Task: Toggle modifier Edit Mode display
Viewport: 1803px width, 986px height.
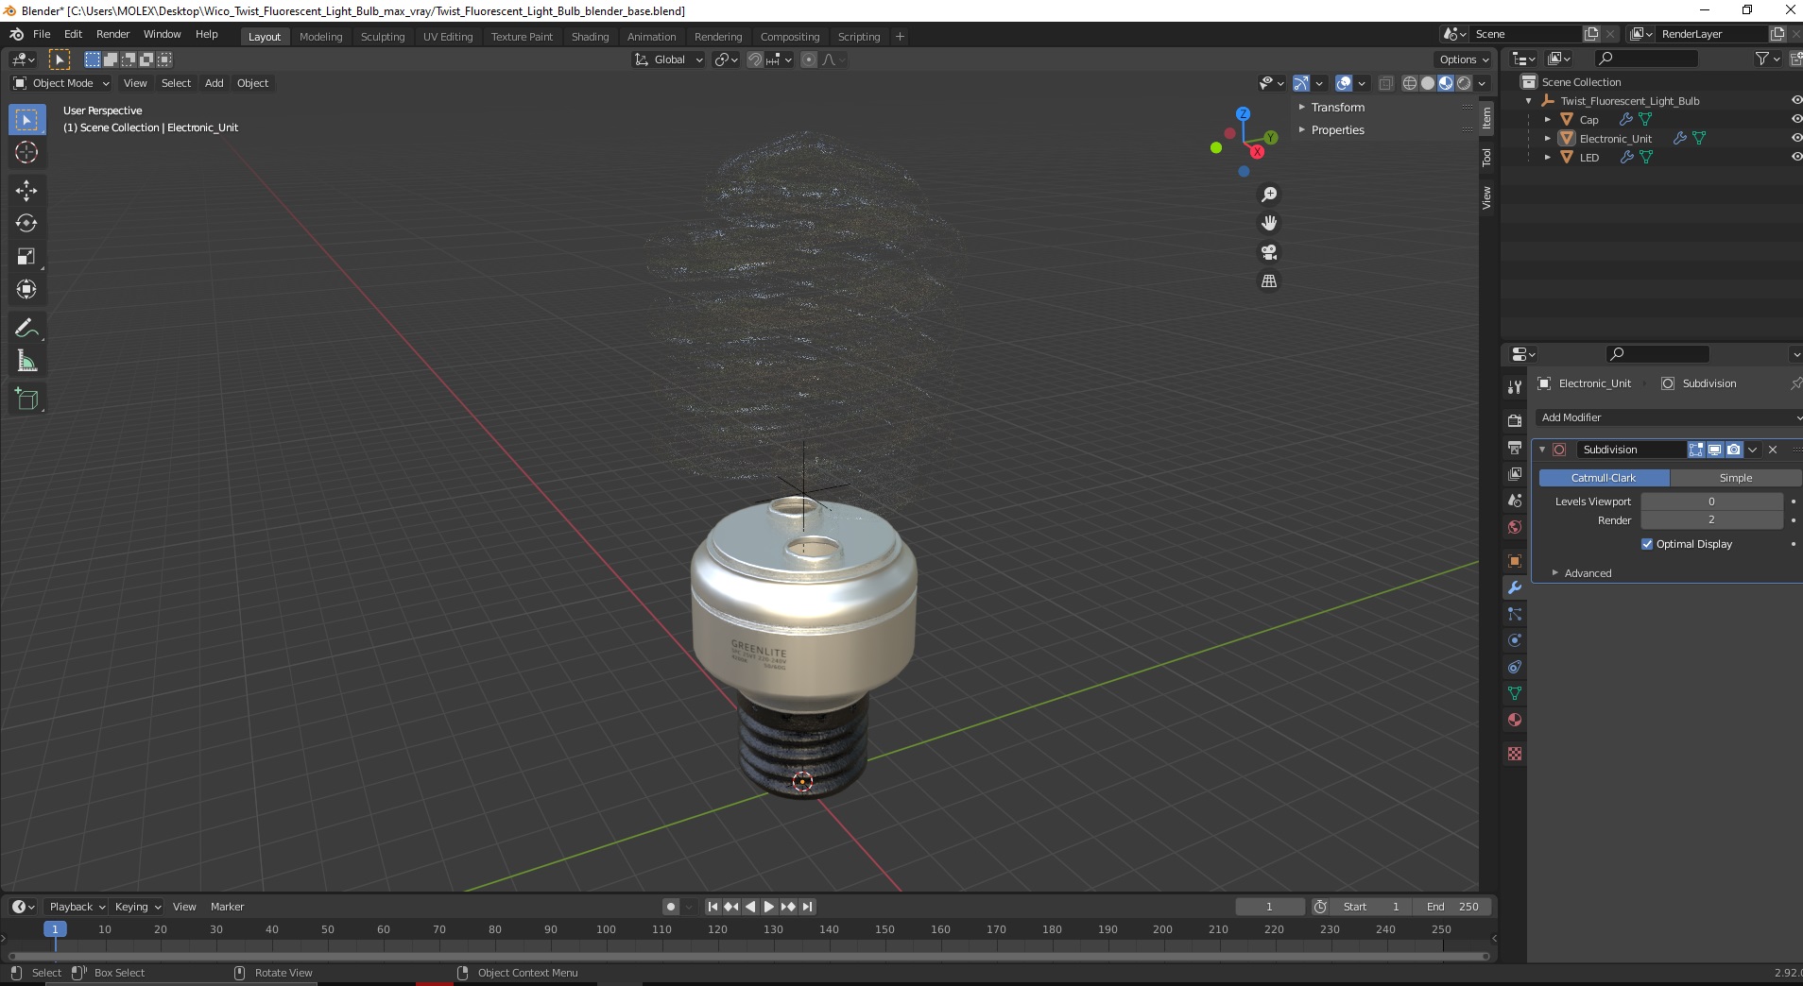Action: tap(1696, 450)
